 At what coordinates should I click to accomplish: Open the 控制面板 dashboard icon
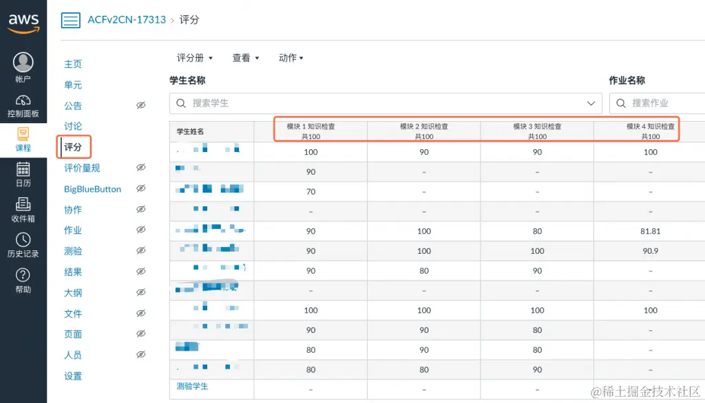pyautogui.click(x=23, y=100)
